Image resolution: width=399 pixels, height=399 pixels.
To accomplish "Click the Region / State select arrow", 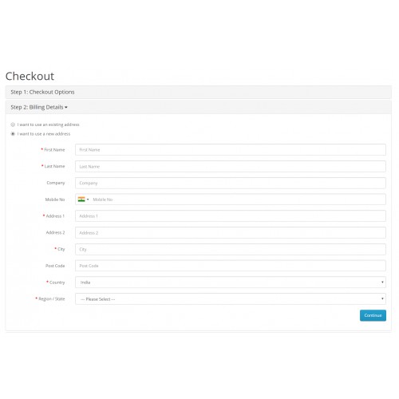I will click(x=382, y=298).
